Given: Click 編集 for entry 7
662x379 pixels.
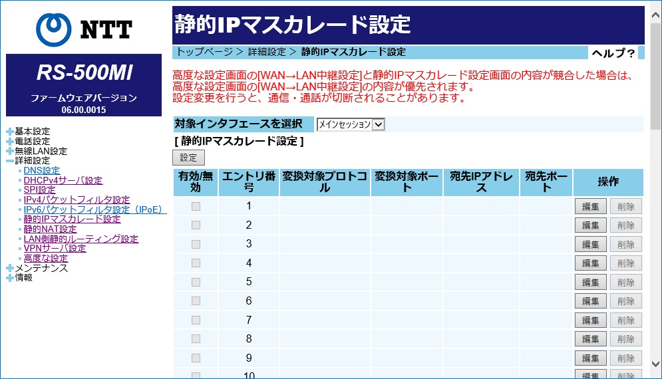Looking at the screenshot, I should pos(590,320).
